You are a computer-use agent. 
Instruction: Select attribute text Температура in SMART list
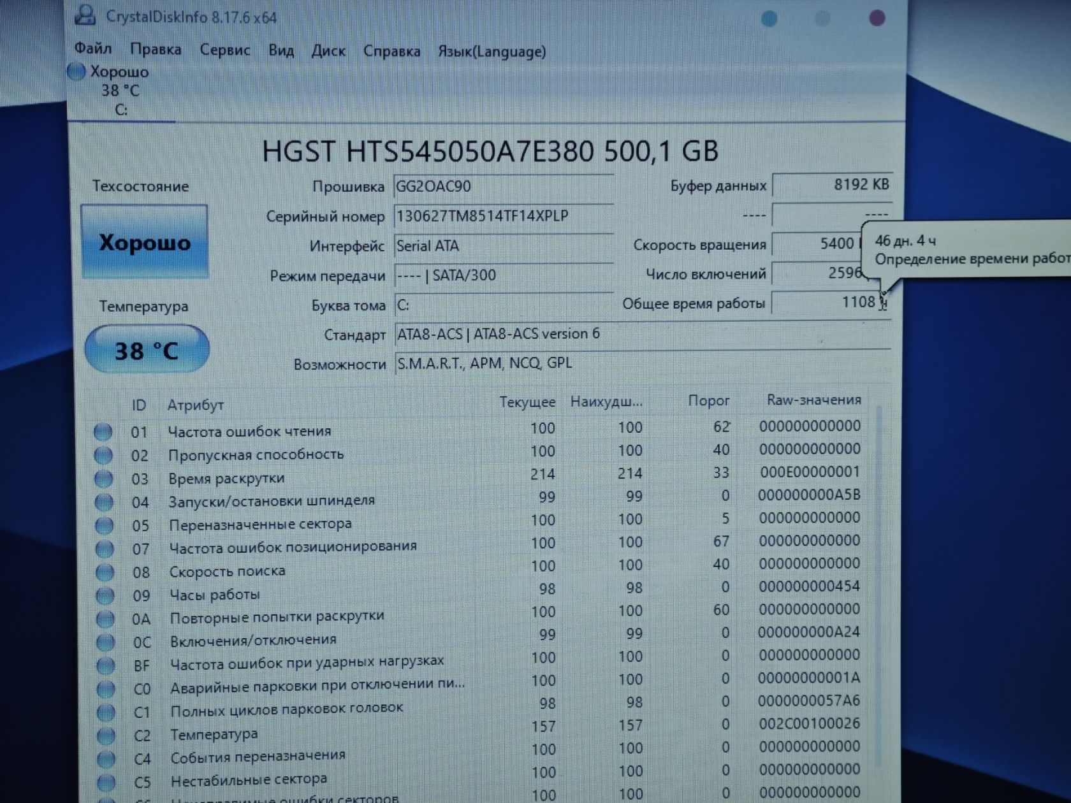pos(214,734)
